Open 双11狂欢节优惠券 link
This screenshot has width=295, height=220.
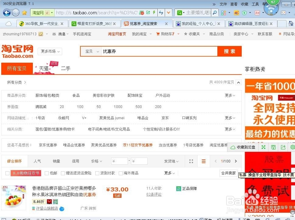coord(138,145)
